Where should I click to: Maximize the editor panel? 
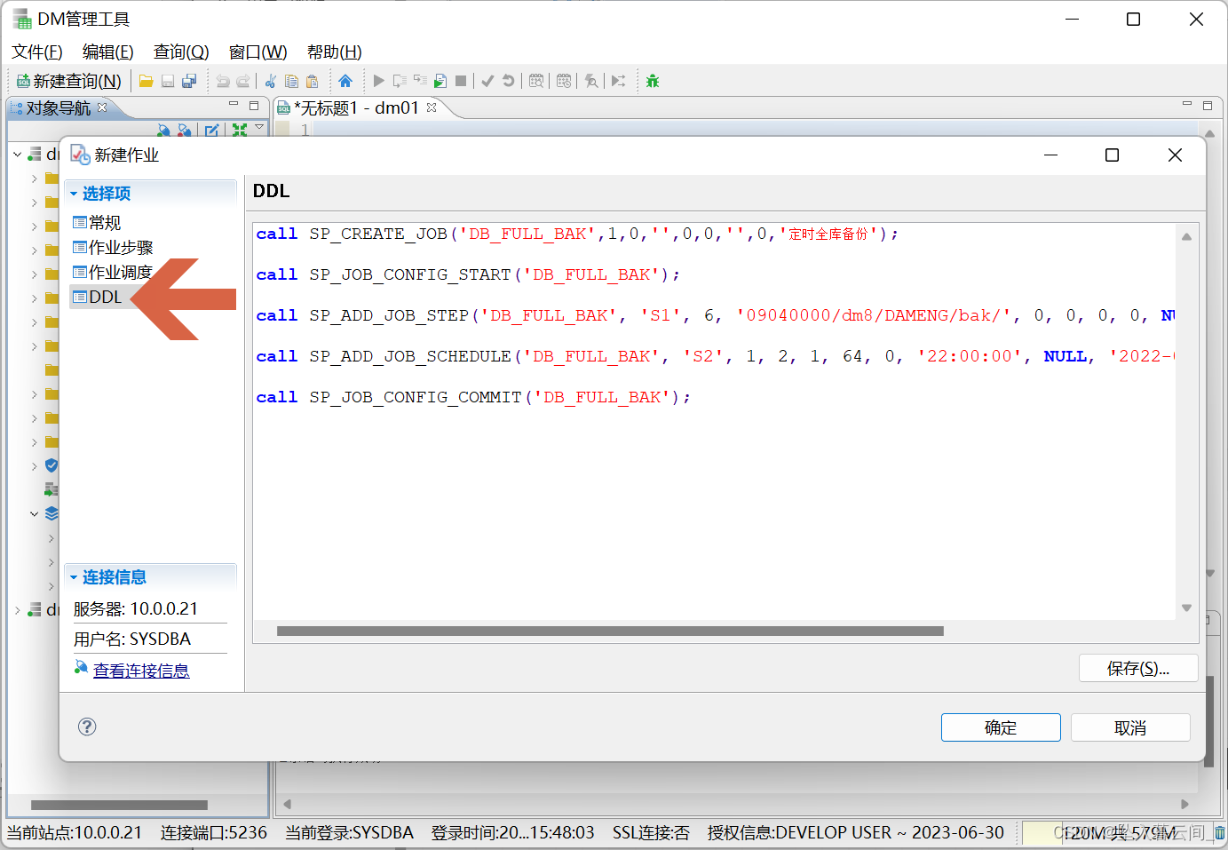pyautogui.click(x=1208, y=105)
